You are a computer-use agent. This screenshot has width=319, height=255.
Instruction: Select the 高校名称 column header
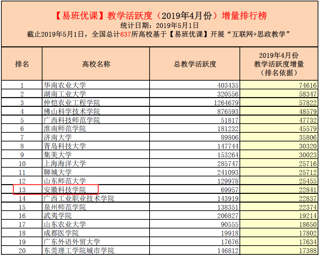tap(96, 64)
